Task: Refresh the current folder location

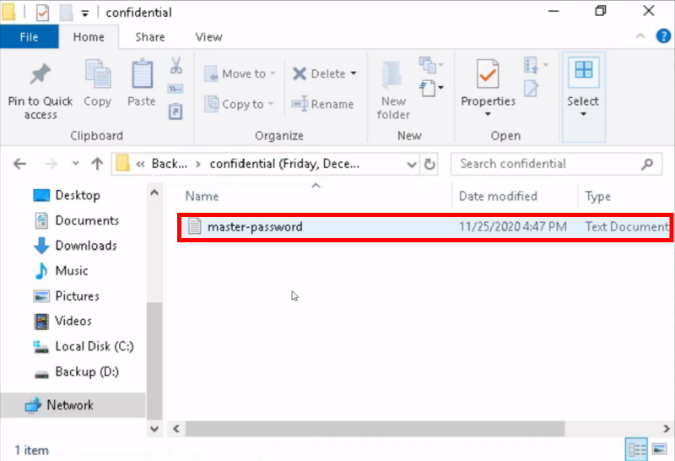Action: [430, 164]
